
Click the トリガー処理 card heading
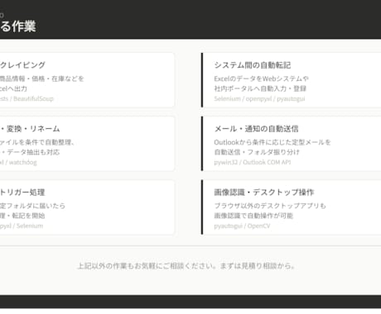pyautogui.click(x=22, y=193)
